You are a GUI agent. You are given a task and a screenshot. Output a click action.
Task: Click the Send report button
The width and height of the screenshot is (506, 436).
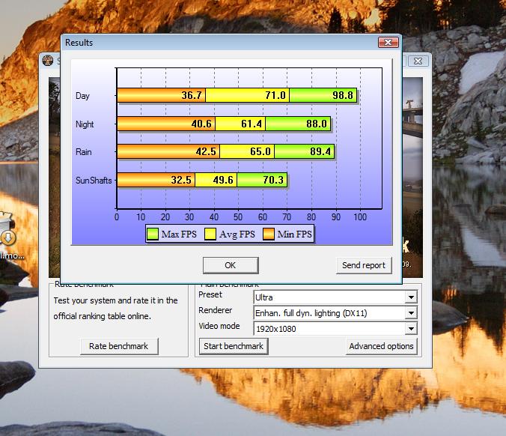click(x=364, y=265)
